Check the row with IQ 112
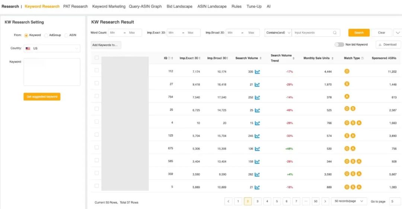This screenshot has height=209, width=402. pos(97,70)
